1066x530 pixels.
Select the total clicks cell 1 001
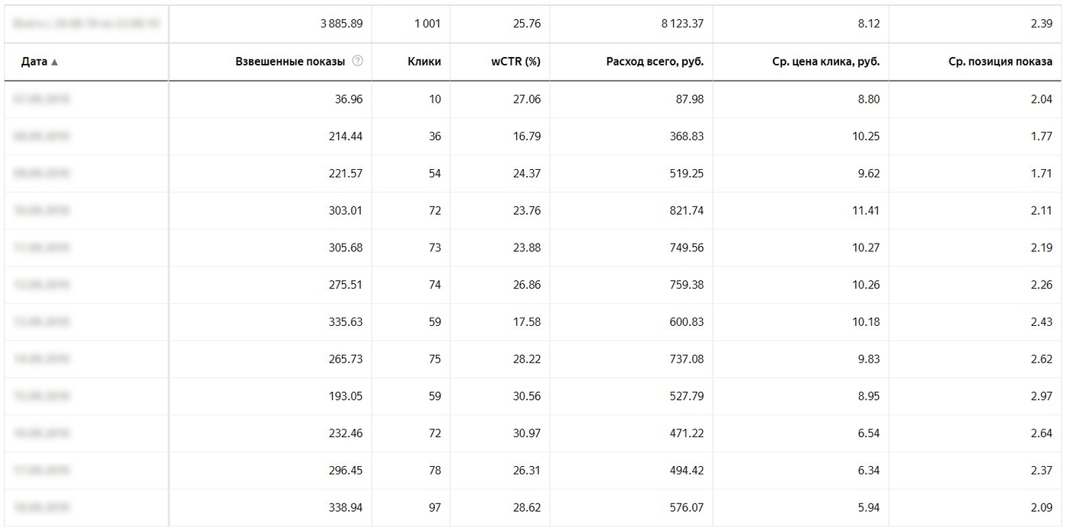427,24
